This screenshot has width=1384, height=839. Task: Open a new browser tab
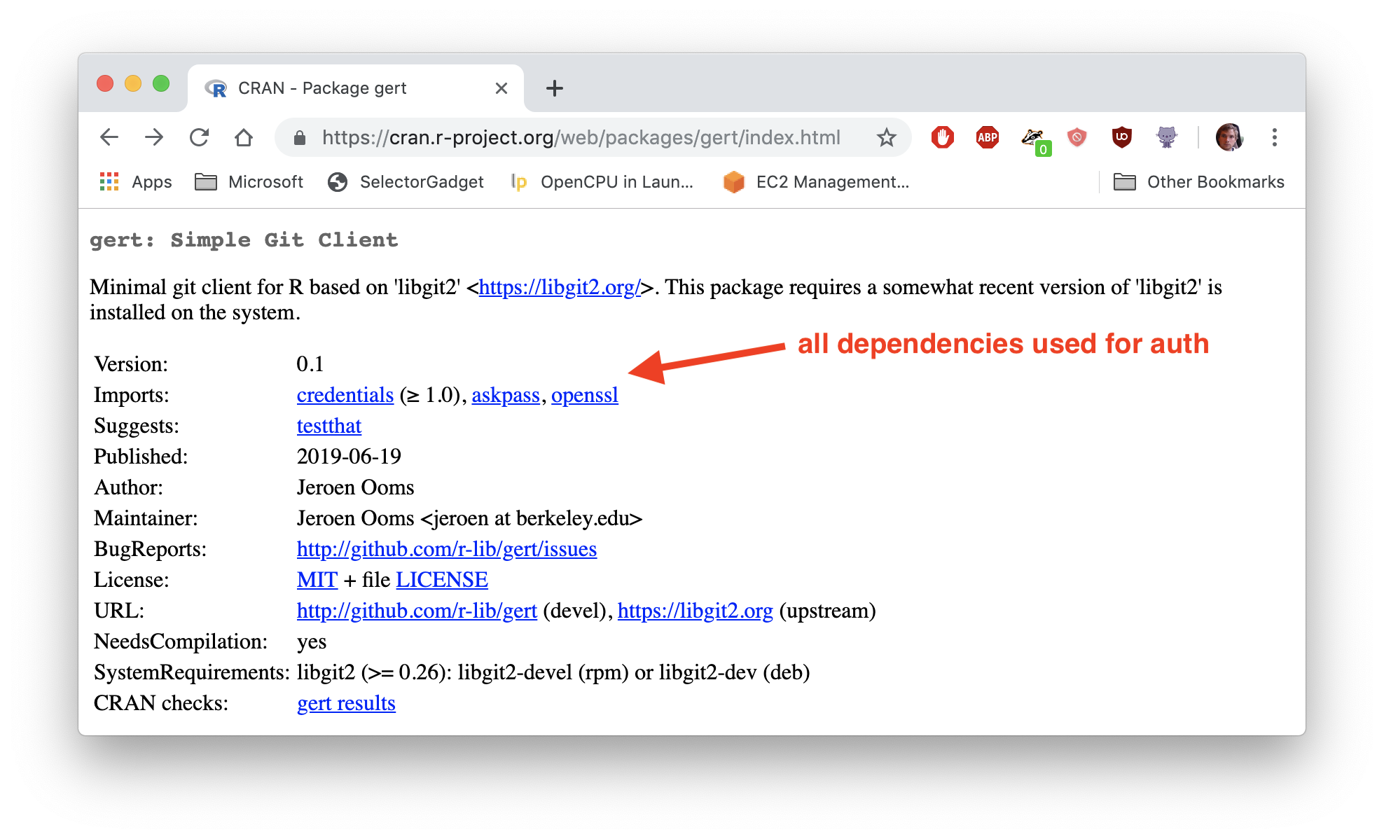555,88
